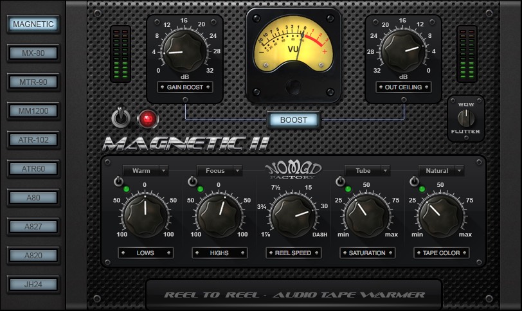
Task: Click the green LED for Tape Color
Action: click(422, 190)
